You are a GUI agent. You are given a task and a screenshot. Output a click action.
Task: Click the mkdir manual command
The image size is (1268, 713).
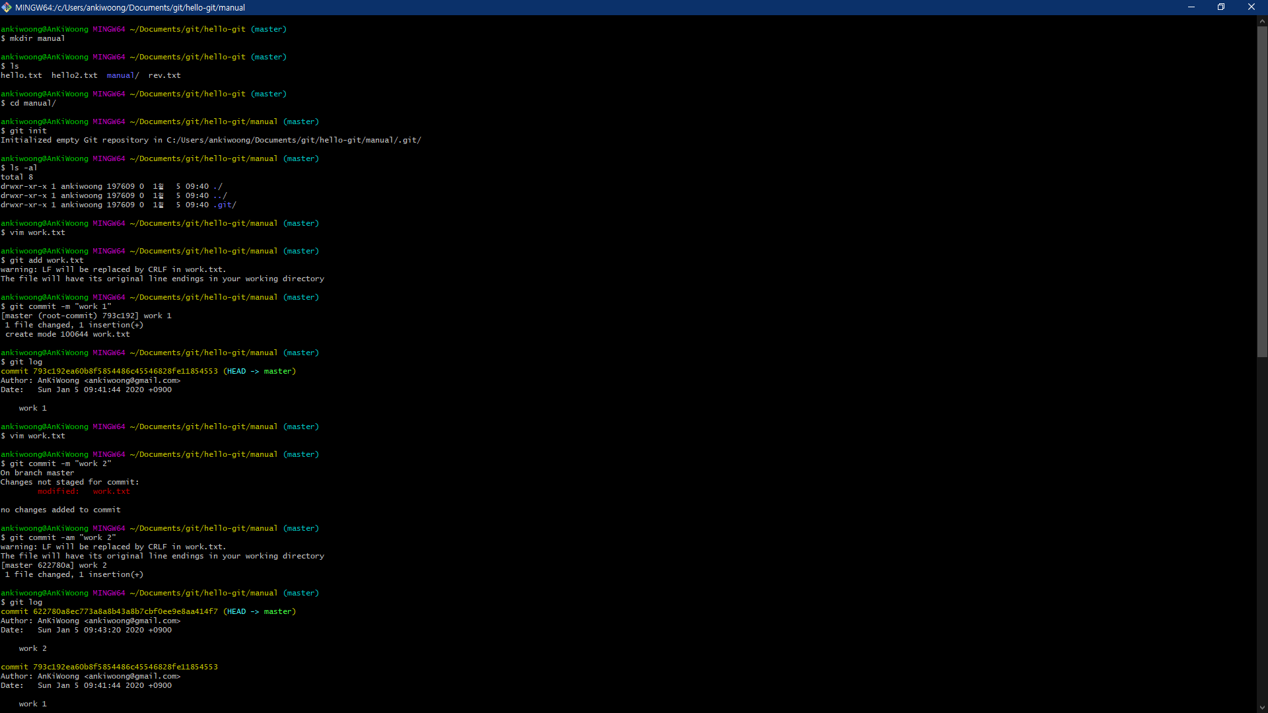point(37,38)
